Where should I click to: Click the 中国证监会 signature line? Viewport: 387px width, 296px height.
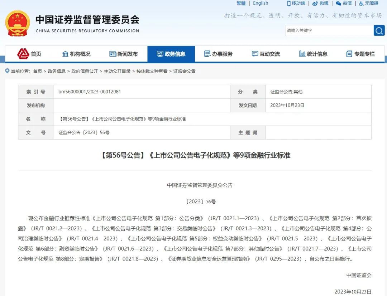[x=359, y=275]
